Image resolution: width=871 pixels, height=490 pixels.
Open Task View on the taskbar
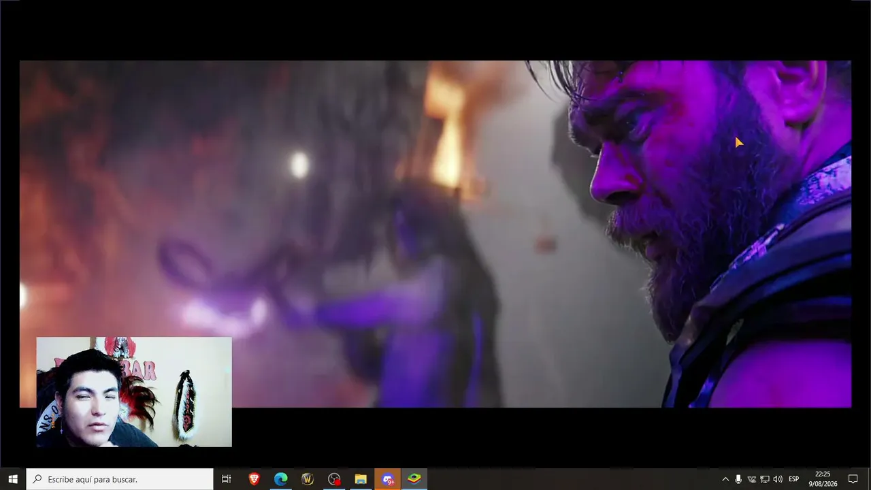point(227,479)
